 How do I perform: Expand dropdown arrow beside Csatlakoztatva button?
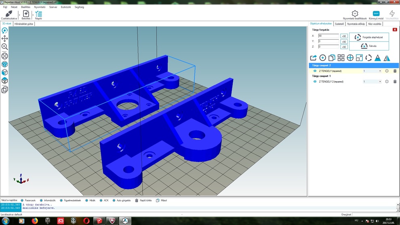pos(19,15)
